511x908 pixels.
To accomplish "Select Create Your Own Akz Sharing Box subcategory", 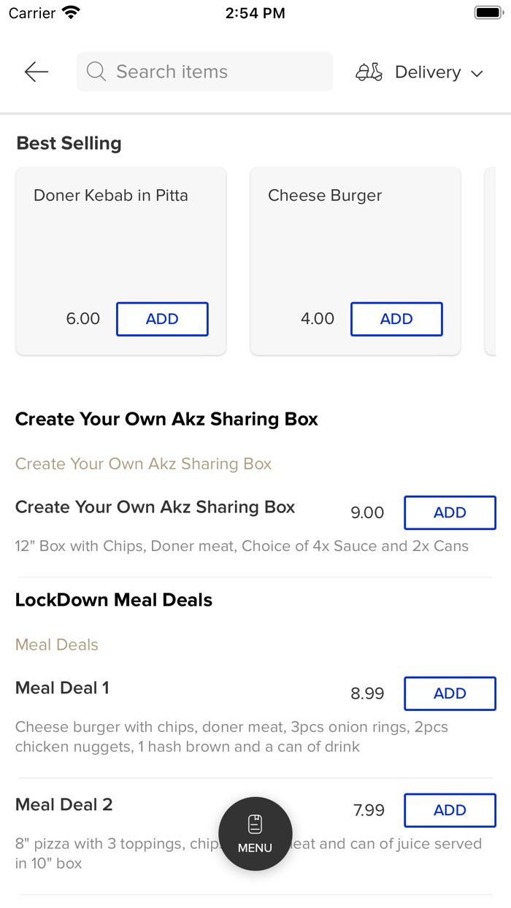I will tap(143, 463).
